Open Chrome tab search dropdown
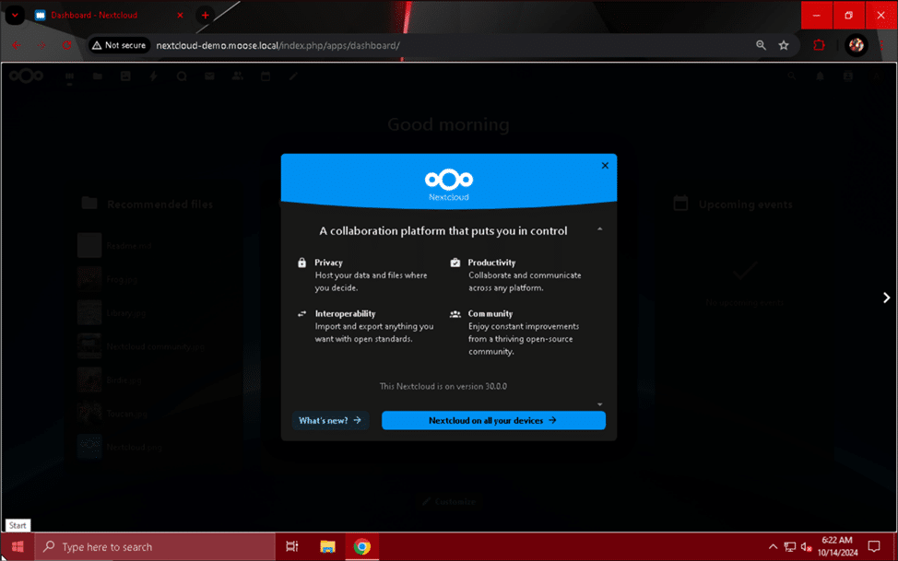The width and height of the screenshot is (898, 561). (15, 16)
